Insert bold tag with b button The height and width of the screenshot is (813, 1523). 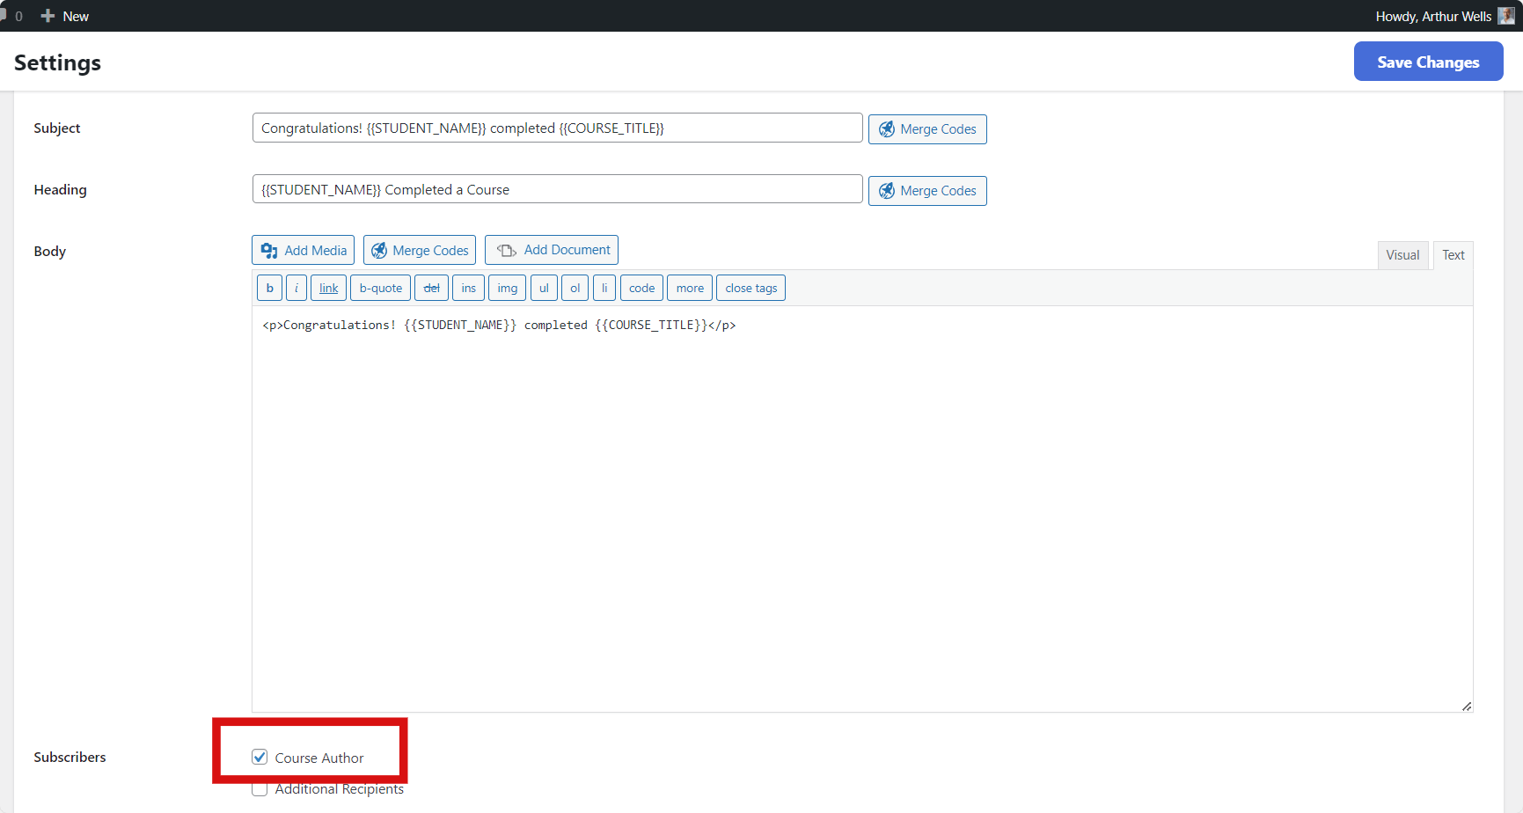click(269, 288)
